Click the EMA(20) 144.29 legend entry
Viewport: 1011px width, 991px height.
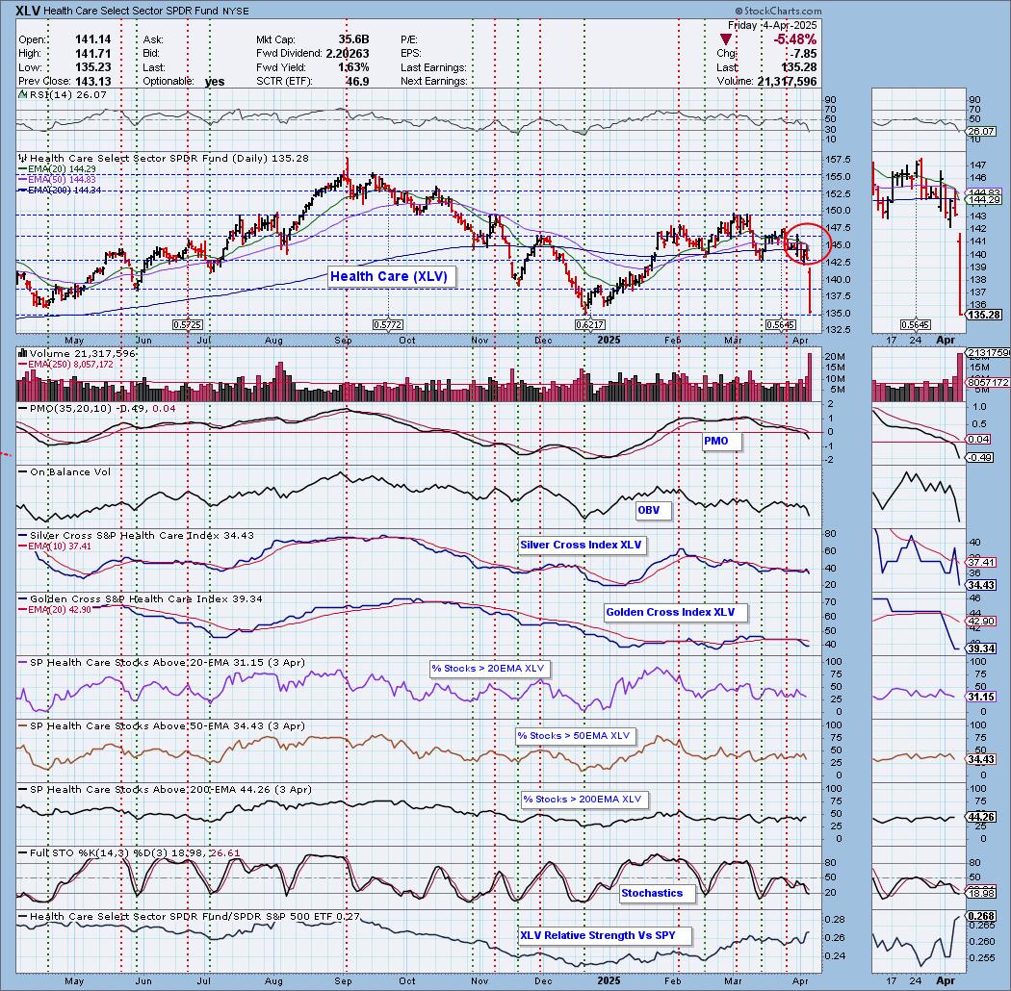point(58,169)
